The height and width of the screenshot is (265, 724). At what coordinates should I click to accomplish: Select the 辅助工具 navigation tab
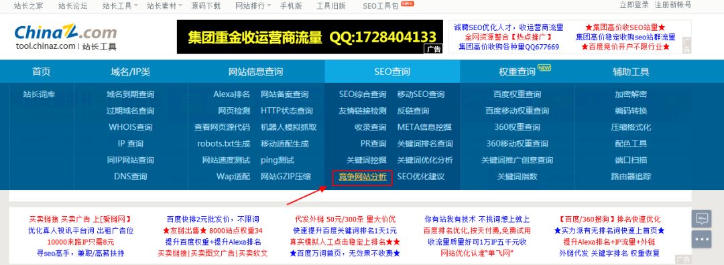coord(631,72)
